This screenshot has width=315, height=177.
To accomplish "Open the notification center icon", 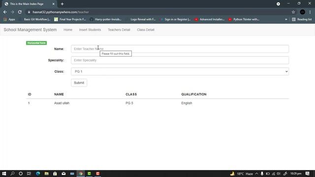I will [x=307, y=174].
